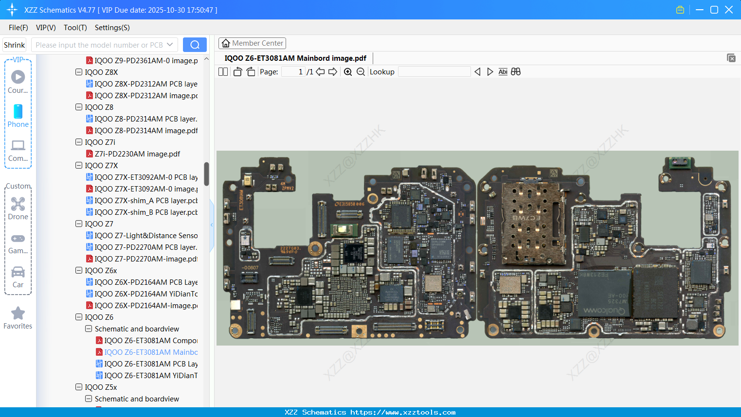Open the Member Center

(x=252, y=43)
